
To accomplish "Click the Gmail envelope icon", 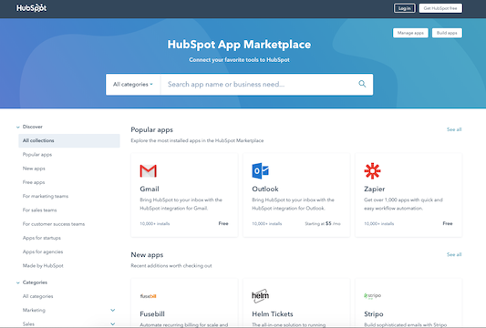I will point(148,170).
